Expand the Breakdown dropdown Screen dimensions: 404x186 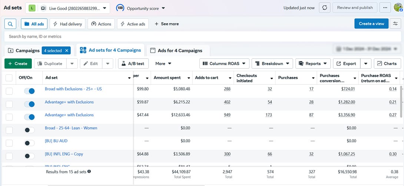pyautogui.click(x=272, y=64)
